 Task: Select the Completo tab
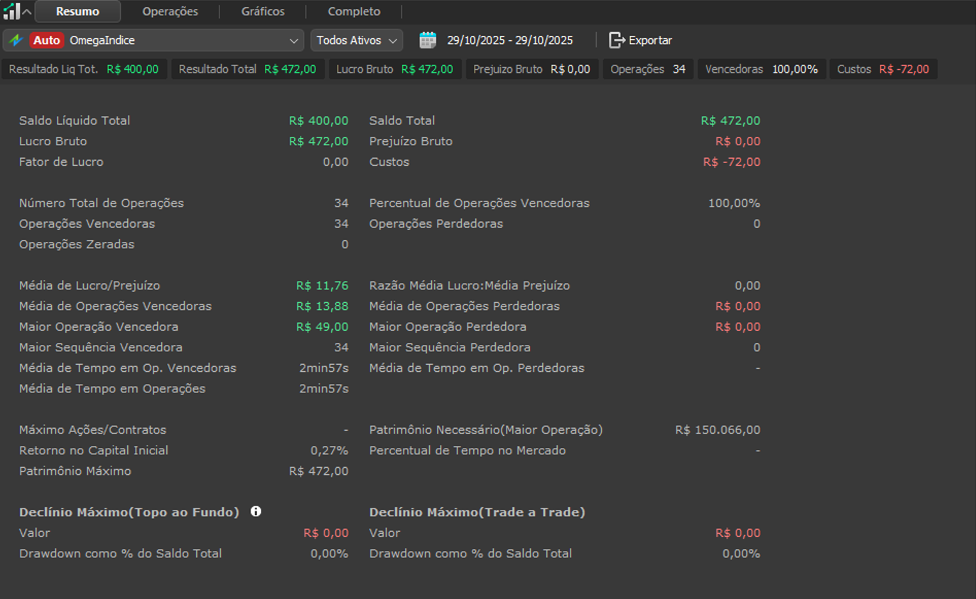pyautogui.click(x=354, y=12)
